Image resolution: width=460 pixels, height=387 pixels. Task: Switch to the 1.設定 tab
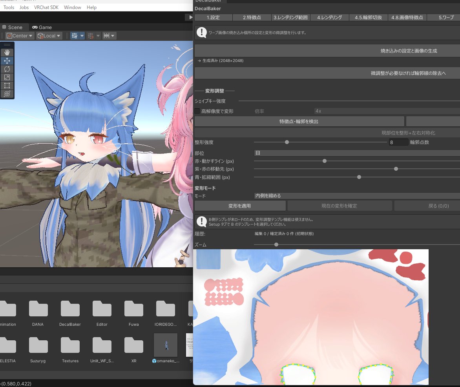coord(213,18)
